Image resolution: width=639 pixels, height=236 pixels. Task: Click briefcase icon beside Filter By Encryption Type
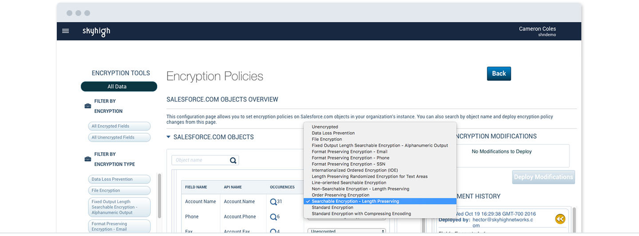point(88,159)
